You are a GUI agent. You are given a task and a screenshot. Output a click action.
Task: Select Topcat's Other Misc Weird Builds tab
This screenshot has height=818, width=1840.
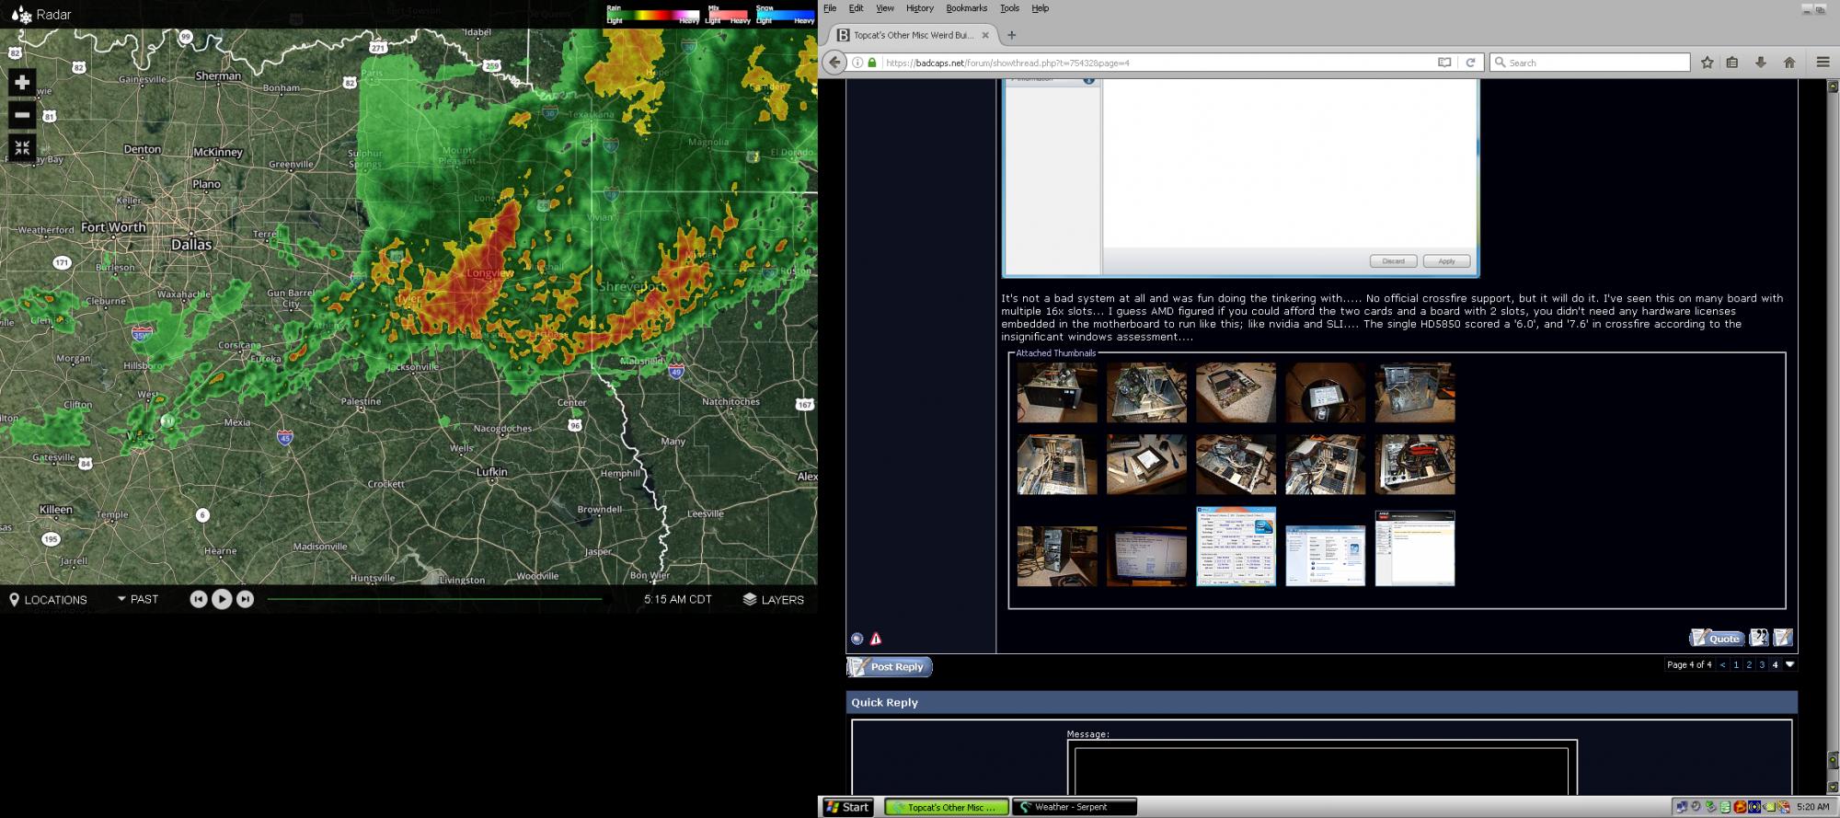[914, 35]
